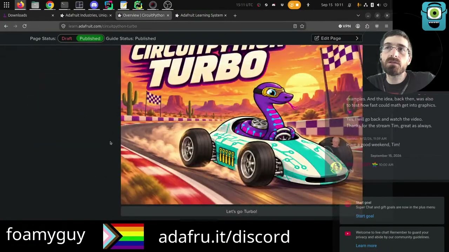This screenshot has height=252, width=449.
Task: Open OBS Studio from the dock
Action: (x=168, y=5)
